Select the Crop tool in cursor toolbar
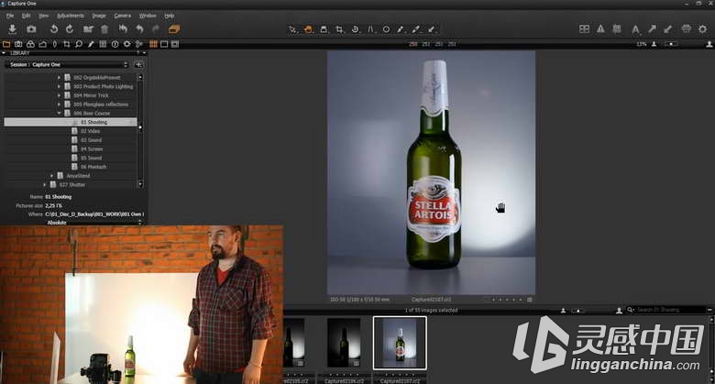The height and width of the screenshot is (384, 715). point(339,29)
